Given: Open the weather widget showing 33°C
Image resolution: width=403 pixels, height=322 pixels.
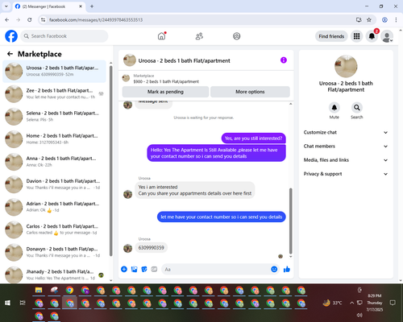Looking at the screenshot, I should click(x=333, y=303).
